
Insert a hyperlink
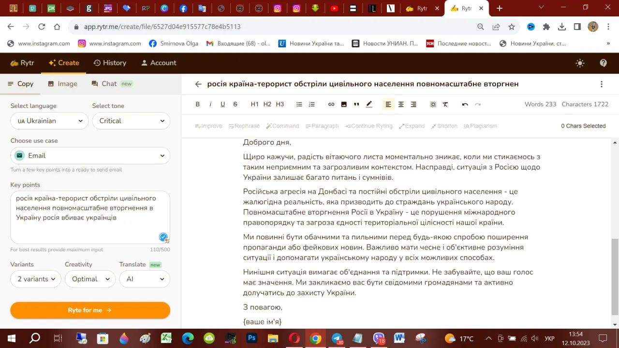(332, 104)
